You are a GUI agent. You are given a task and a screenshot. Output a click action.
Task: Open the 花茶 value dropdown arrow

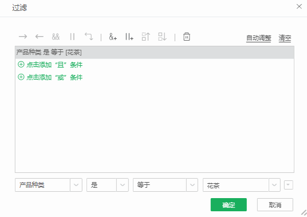click(274, 185)
